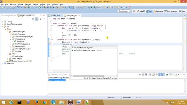Click the Save toolbar icon
Viewport: 187px width, 105px height.
[x=7, y=8]
